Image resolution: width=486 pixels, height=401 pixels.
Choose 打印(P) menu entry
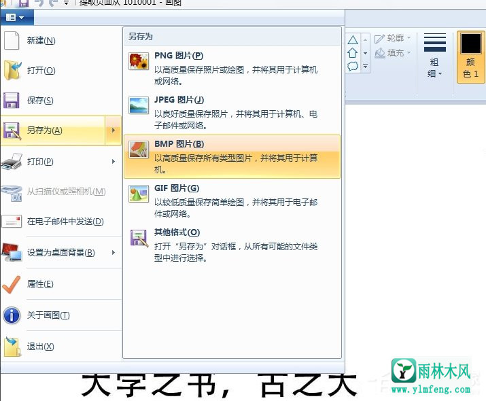pos(40,162)
